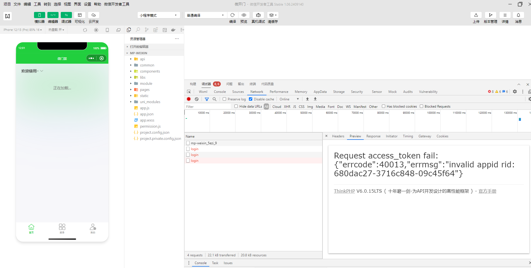Tap the mini program capsule menu dots
531x268 pixels.
91,58
